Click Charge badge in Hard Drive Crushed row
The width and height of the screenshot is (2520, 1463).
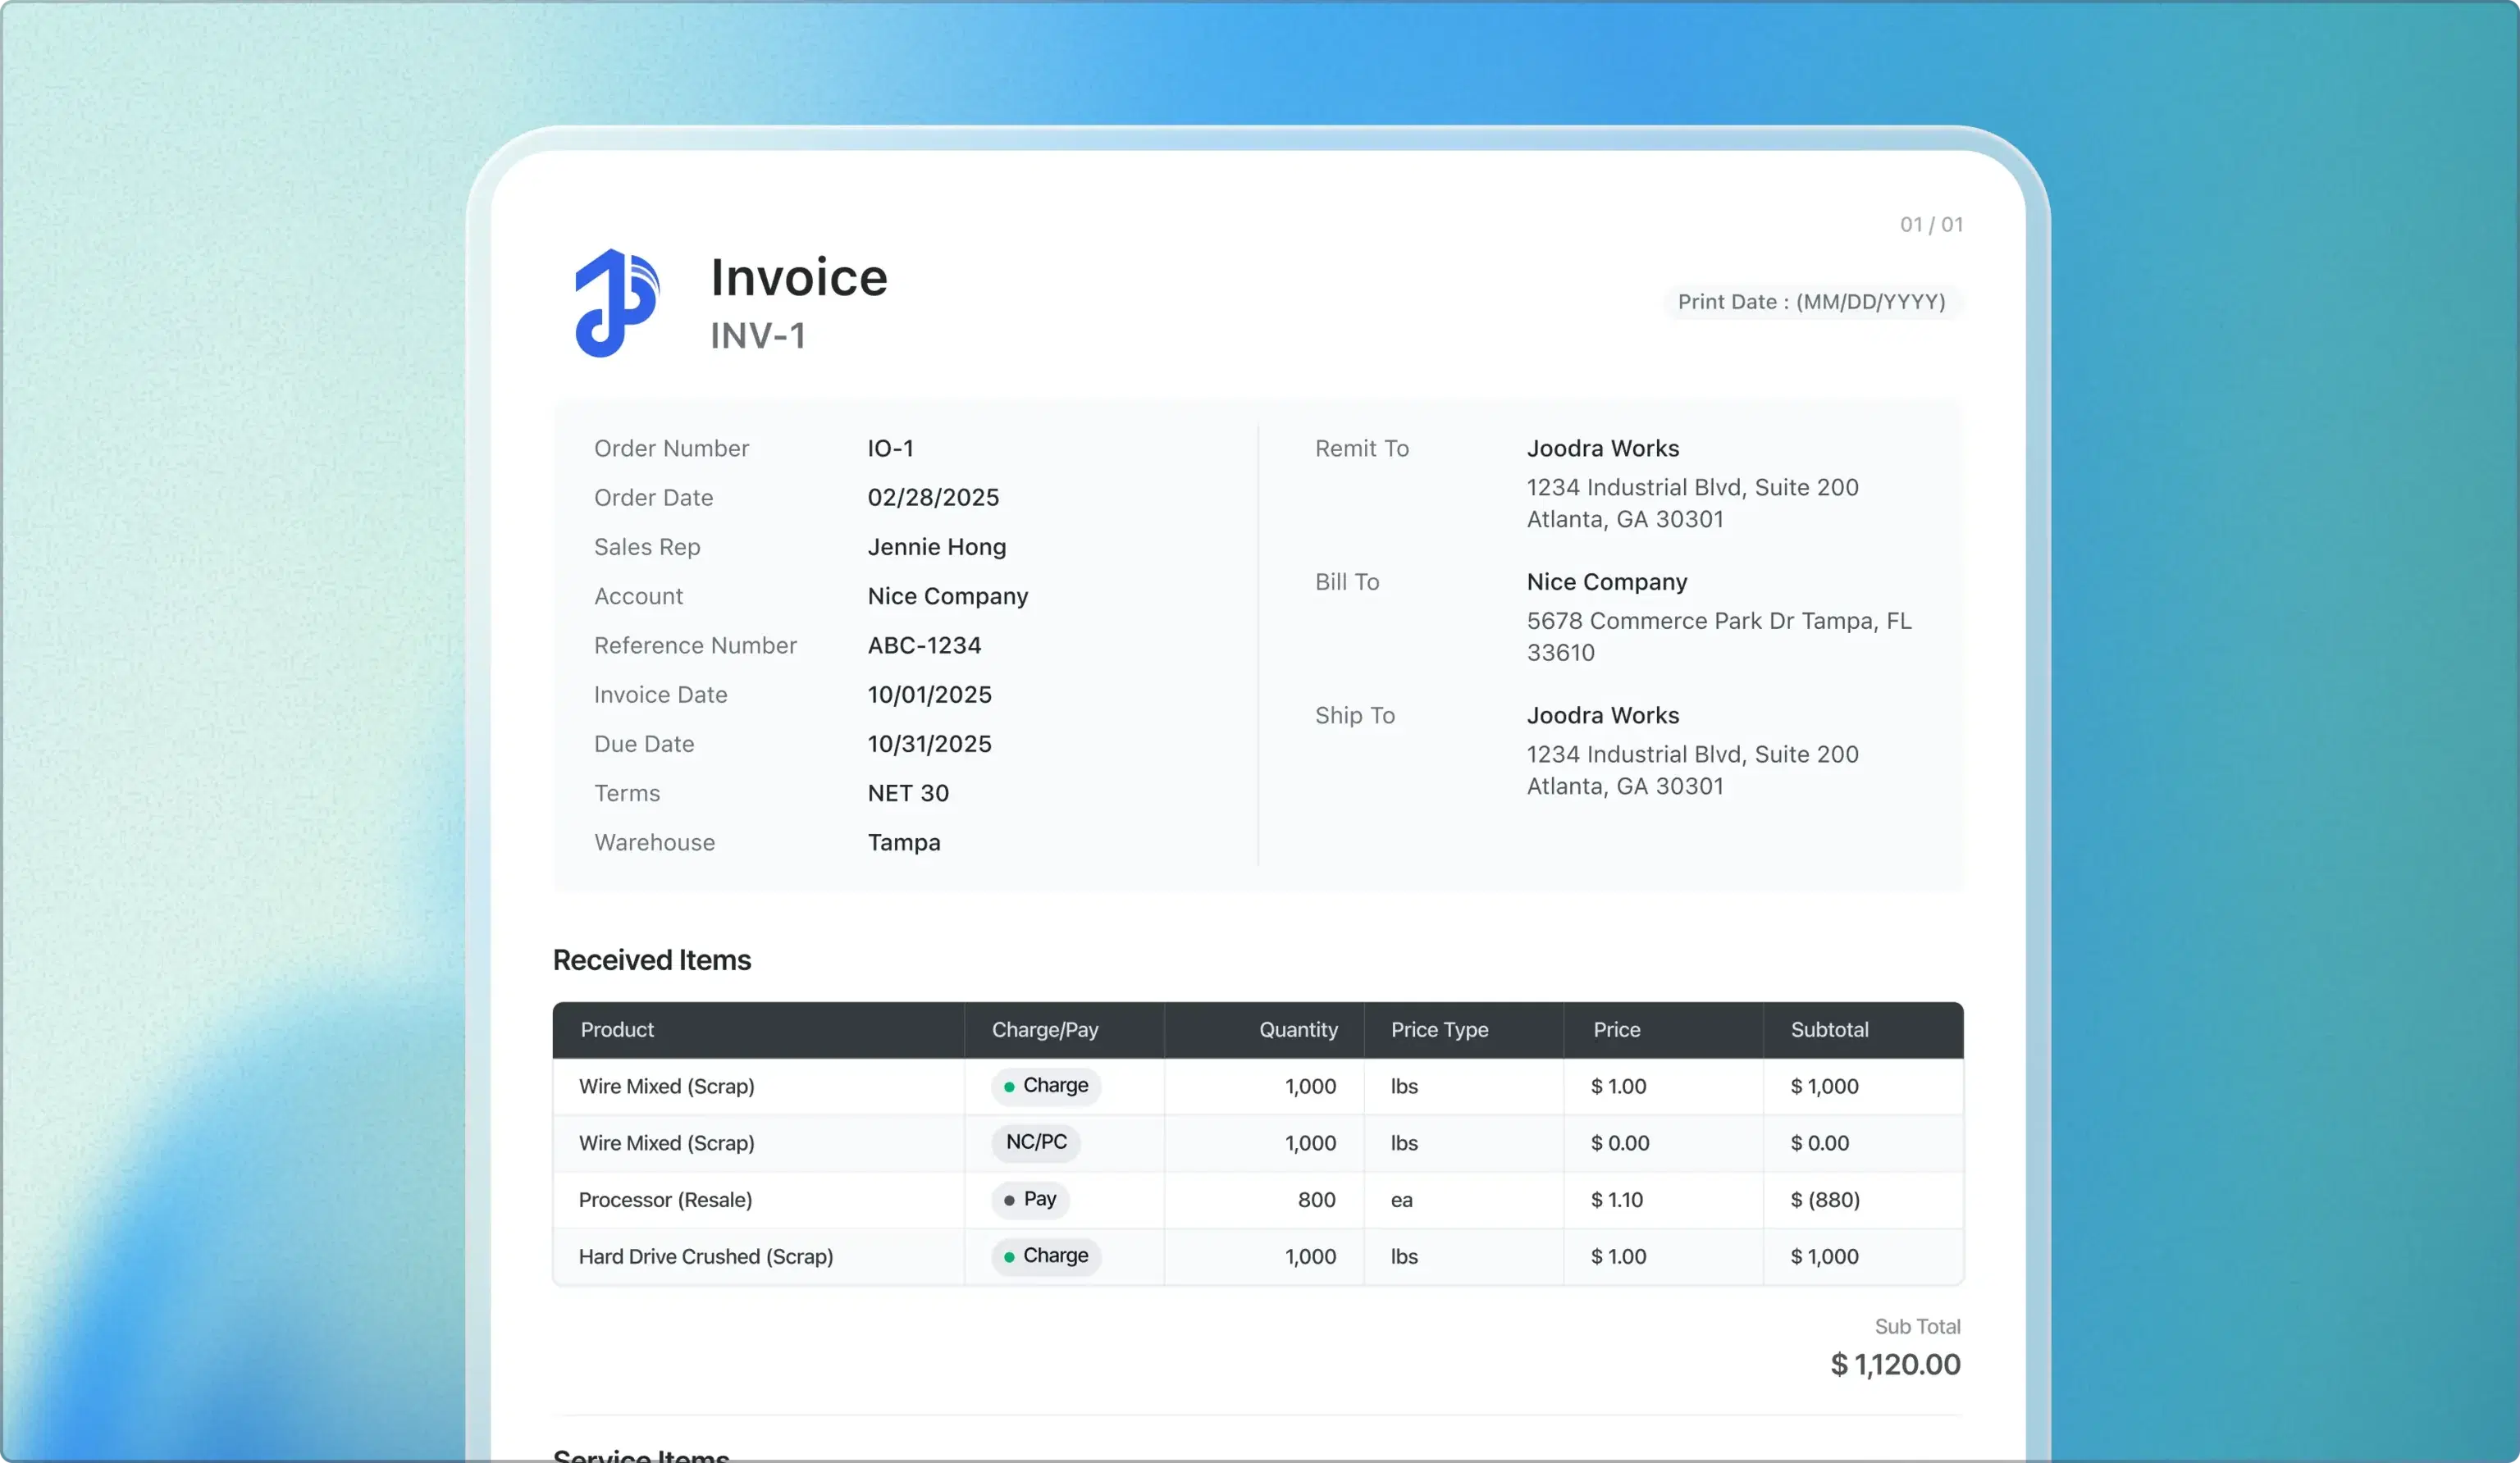tap(1046, 1256)
